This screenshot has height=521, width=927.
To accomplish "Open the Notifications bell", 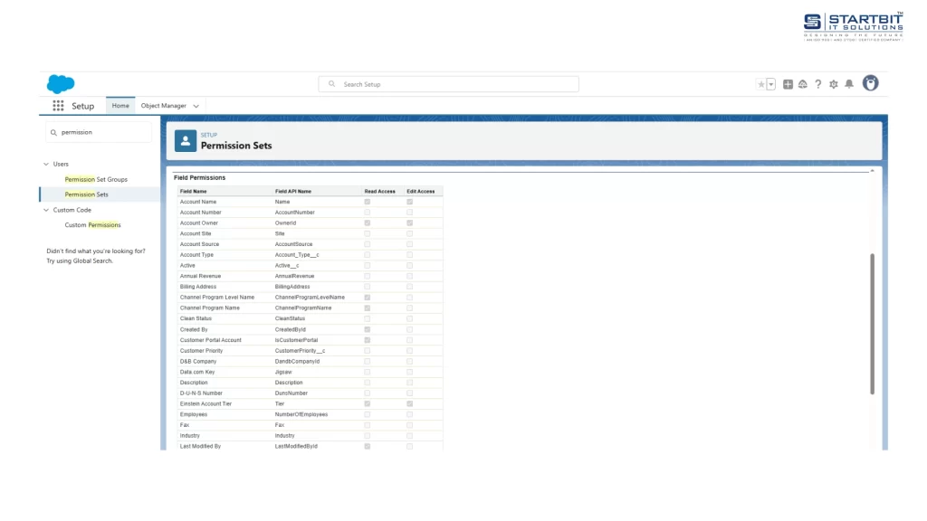I will click(x=849, y=84).
